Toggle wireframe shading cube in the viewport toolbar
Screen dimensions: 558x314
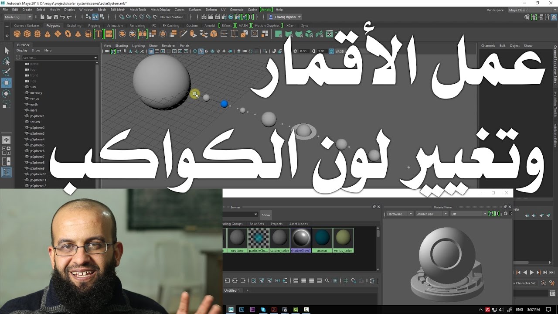point(195,51)
